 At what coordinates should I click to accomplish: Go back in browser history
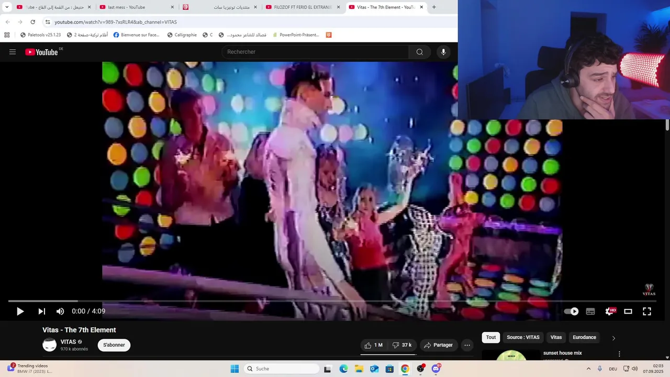[x=7, y=22]
